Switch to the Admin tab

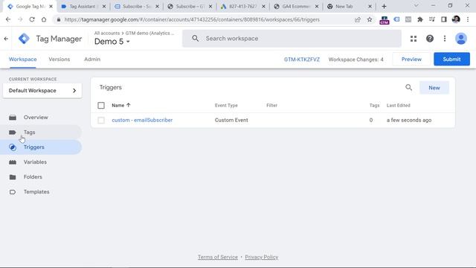92,60
